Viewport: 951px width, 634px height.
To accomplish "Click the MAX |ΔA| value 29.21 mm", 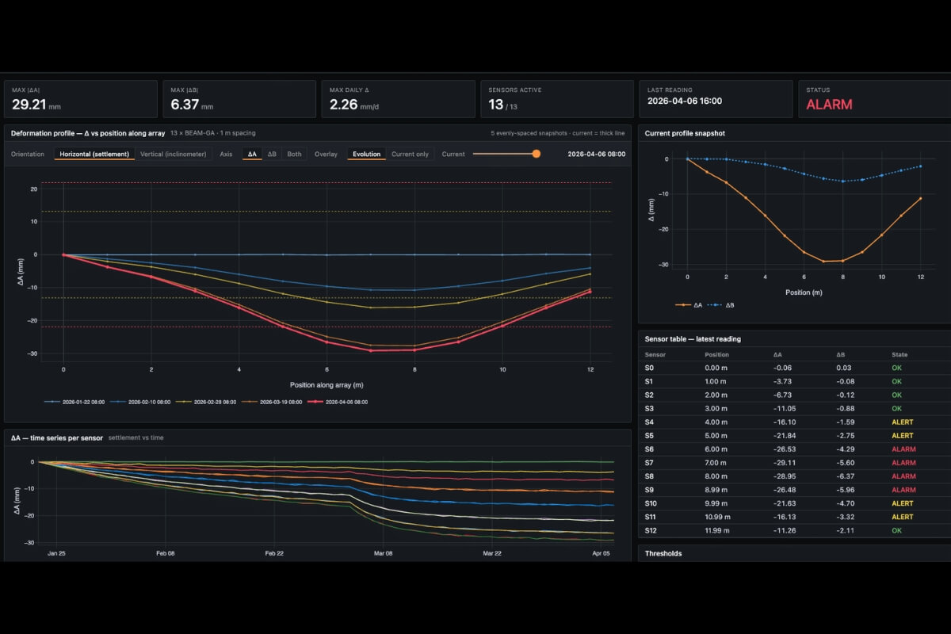I will coord(35,104).
